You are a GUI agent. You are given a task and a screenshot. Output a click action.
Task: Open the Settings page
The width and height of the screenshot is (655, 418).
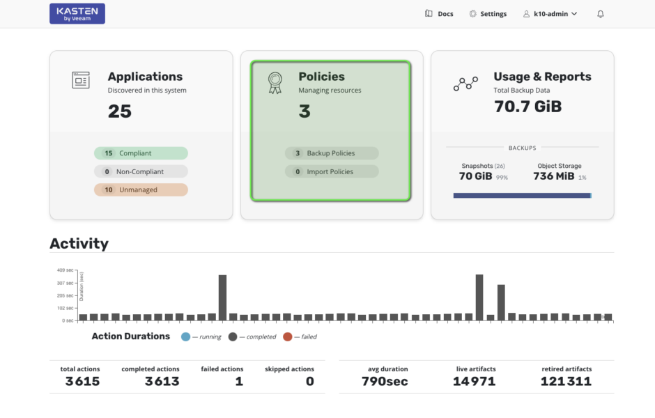488,14
